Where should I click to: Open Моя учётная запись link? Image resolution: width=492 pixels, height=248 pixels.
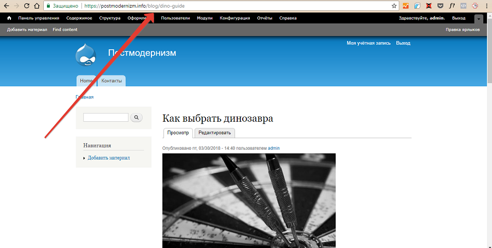[x=368, y=43]
